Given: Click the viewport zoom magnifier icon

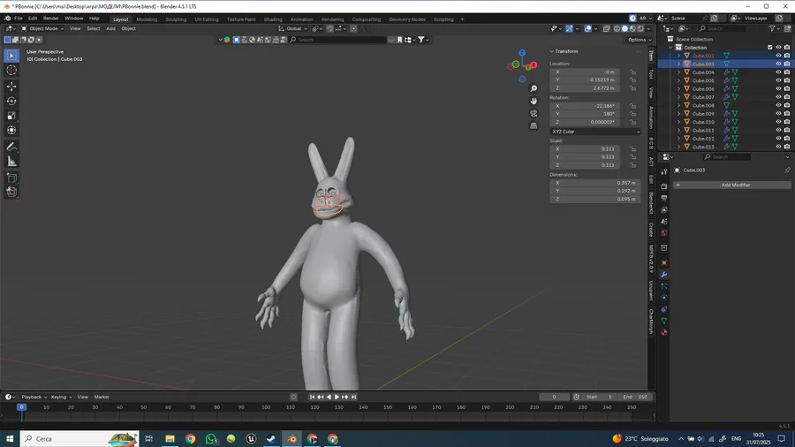Looking at the screenshot, I should coord(534,88).
